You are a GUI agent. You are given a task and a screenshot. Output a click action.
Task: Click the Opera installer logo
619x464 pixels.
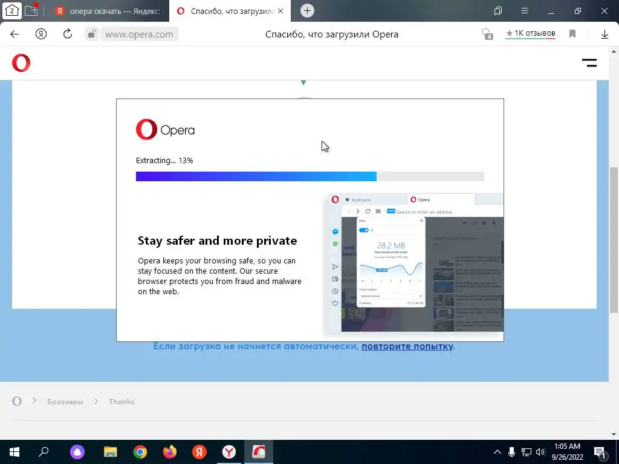(x=165, y=129)
